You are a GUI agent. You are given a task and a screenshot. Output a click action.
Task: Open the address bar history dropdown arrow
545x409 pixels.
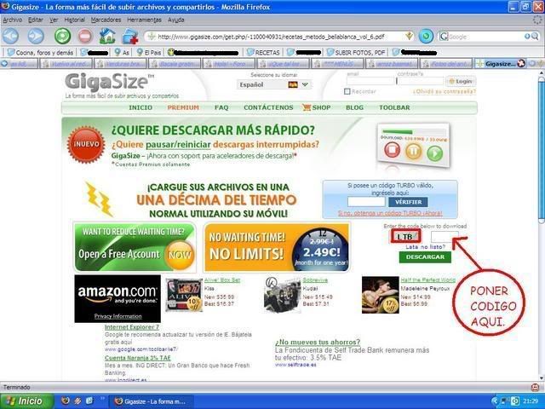(410, 36)
